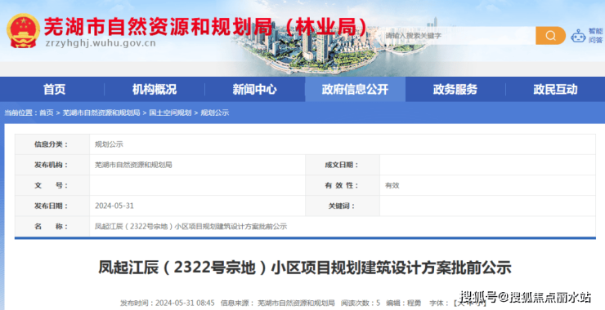The width and height of the screenshot is (605, 310).
Task: Select the 2024-05-31 publish date cell
Action: (114, 206)
